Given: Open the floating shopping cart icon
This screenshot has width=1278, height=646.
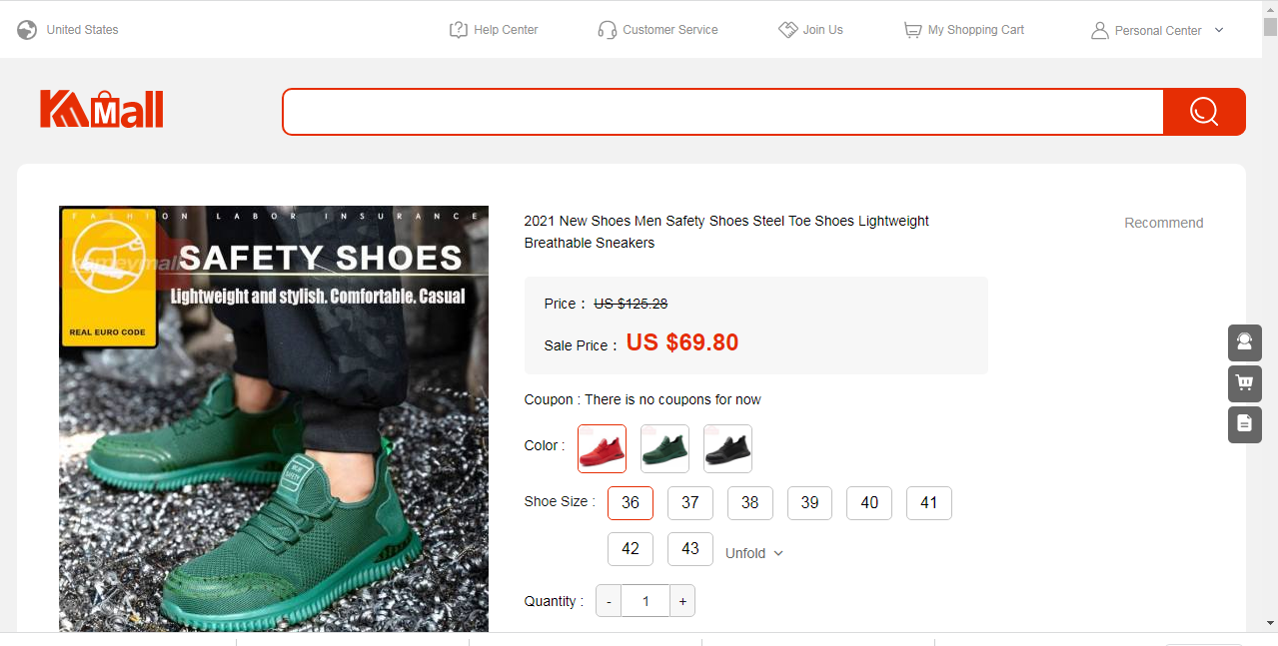Looking at the screenshot, I should [x=1244, y=383].
